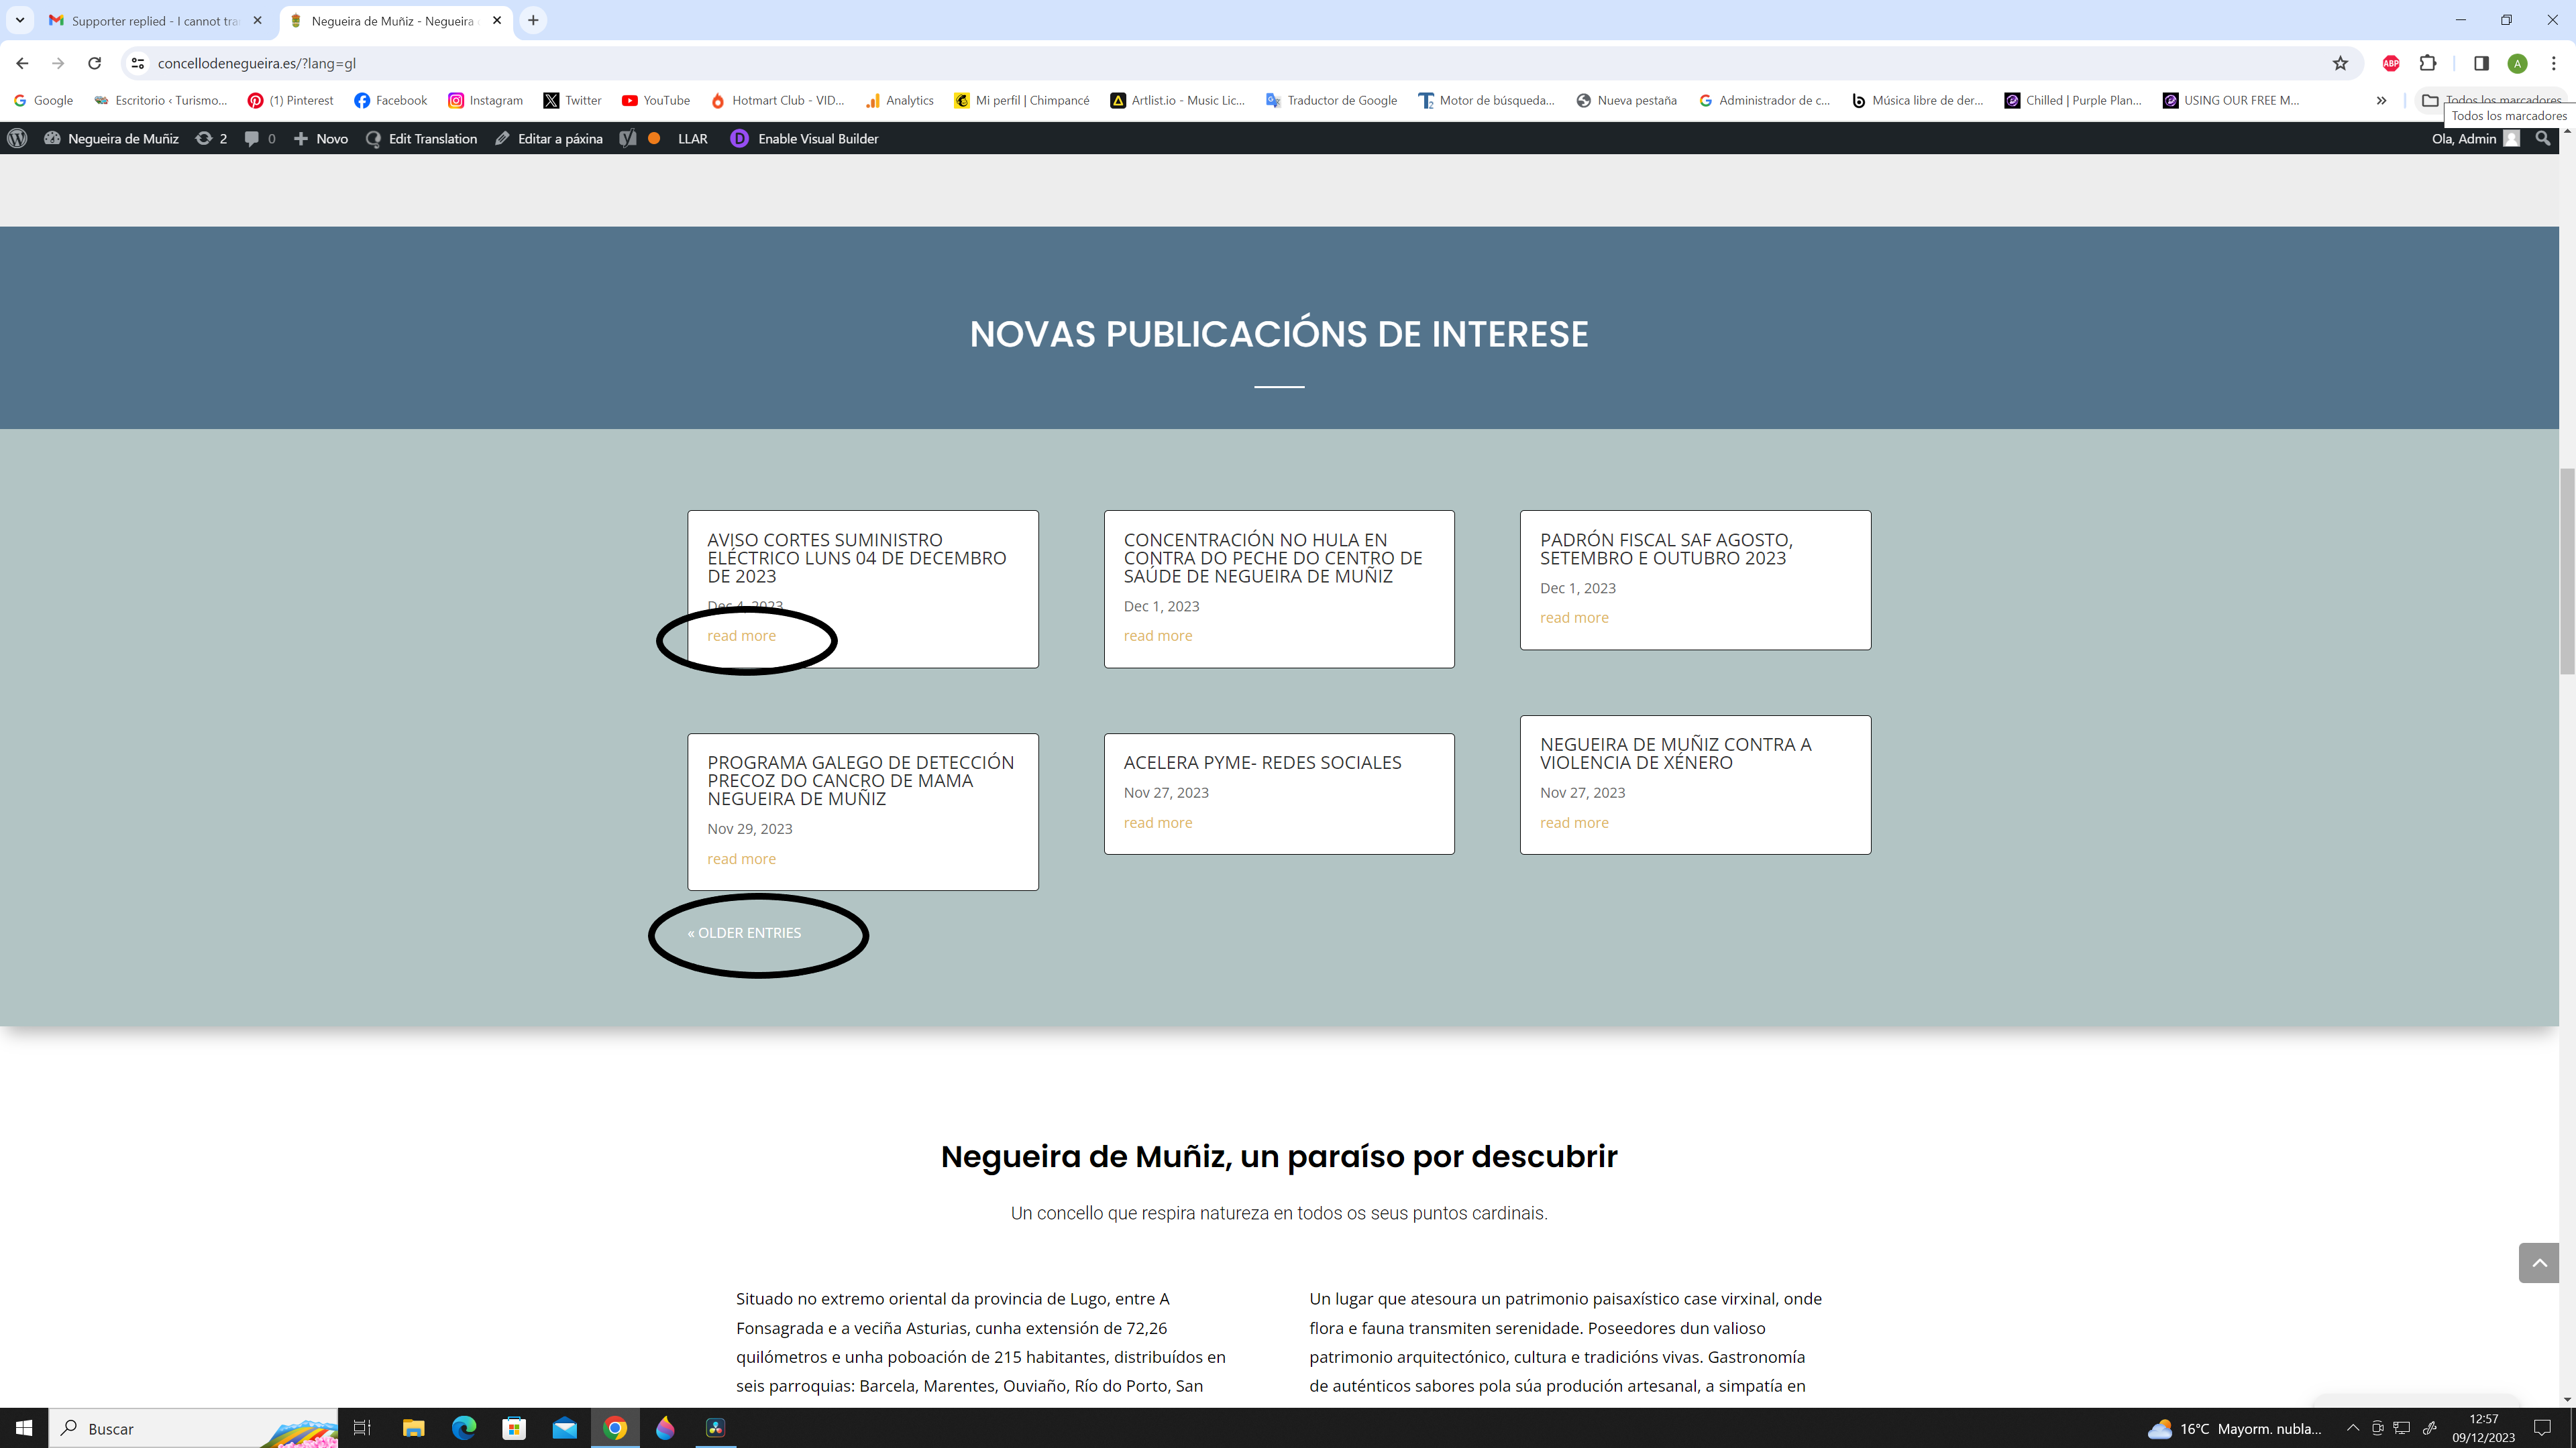Image resolution: width=2576 pixels, height=1448 pixels.
Task: Click the scroll-to-top arrow button
Action: [2538, 1263]
